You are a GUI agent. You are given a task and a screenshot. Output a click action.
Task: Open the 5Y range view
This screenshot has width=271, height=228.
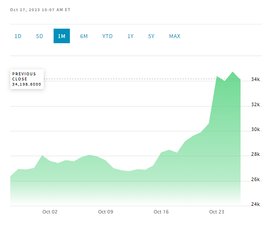click(x=151, y=36)
